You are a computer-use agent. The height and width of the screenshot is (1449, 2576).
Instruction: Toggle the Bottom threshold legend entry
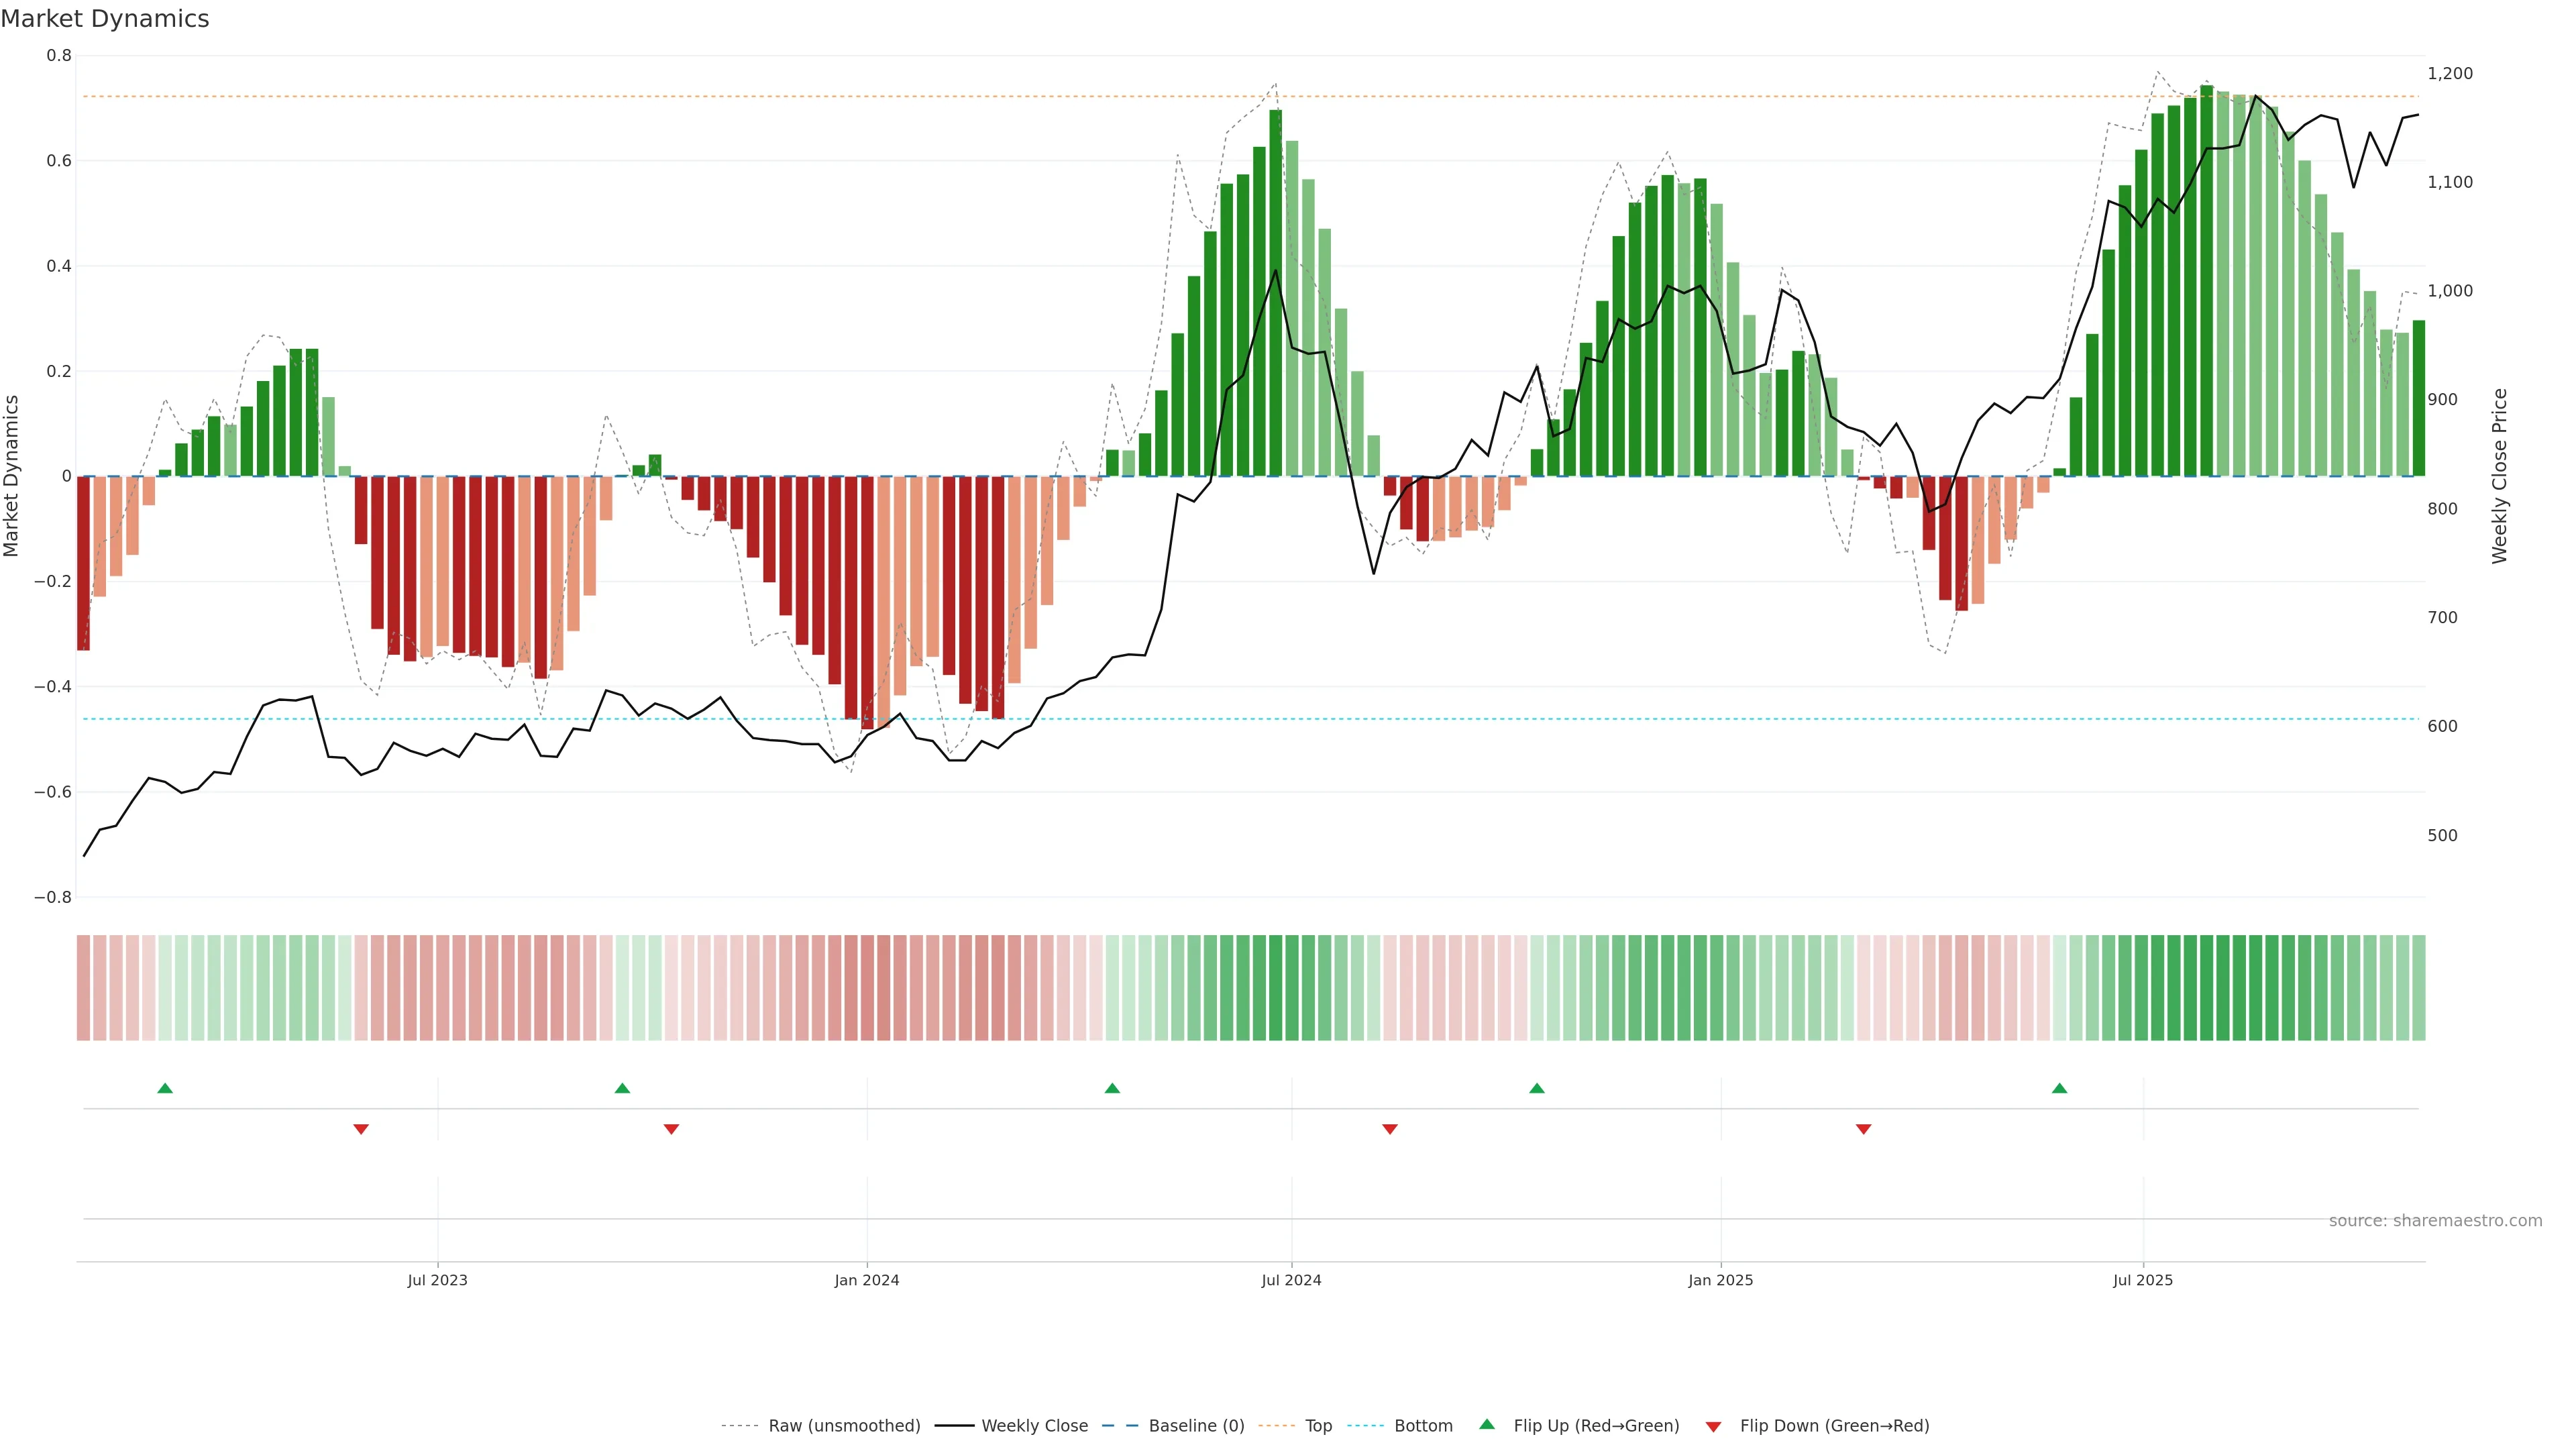coord(1423,1426)
